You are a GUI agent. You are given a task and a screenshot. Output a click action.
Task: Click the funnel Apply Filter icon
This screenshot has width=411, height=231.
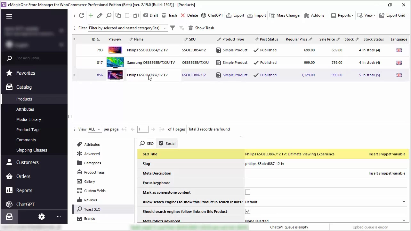point(173,28)
